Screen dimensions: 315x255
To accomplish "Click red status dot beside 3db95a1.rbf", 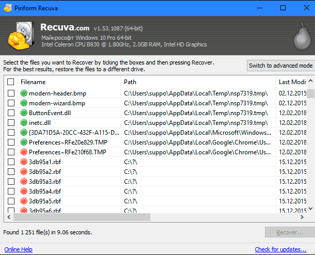I will point(24,162).
